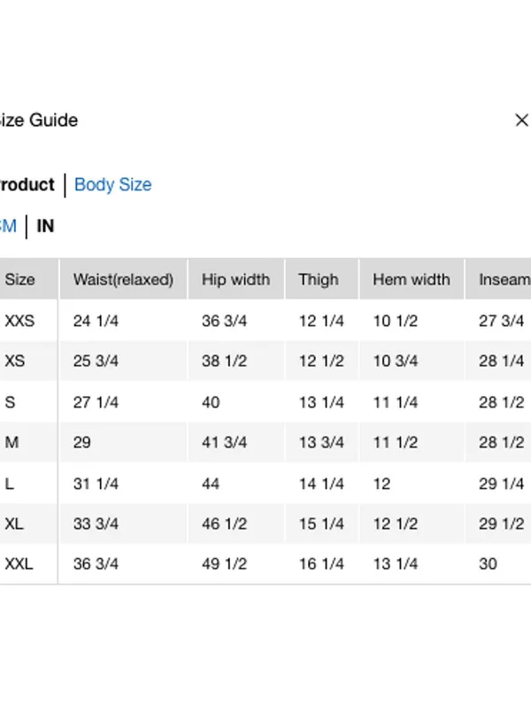Switch units to CM

(8, 226)
